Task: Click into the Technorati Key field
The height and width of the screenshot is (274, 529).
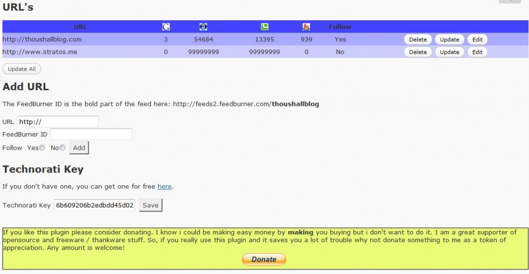Action: 95,205
